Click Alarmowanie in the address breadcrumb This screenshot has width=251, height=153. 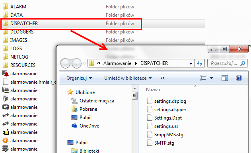(117, 63)
